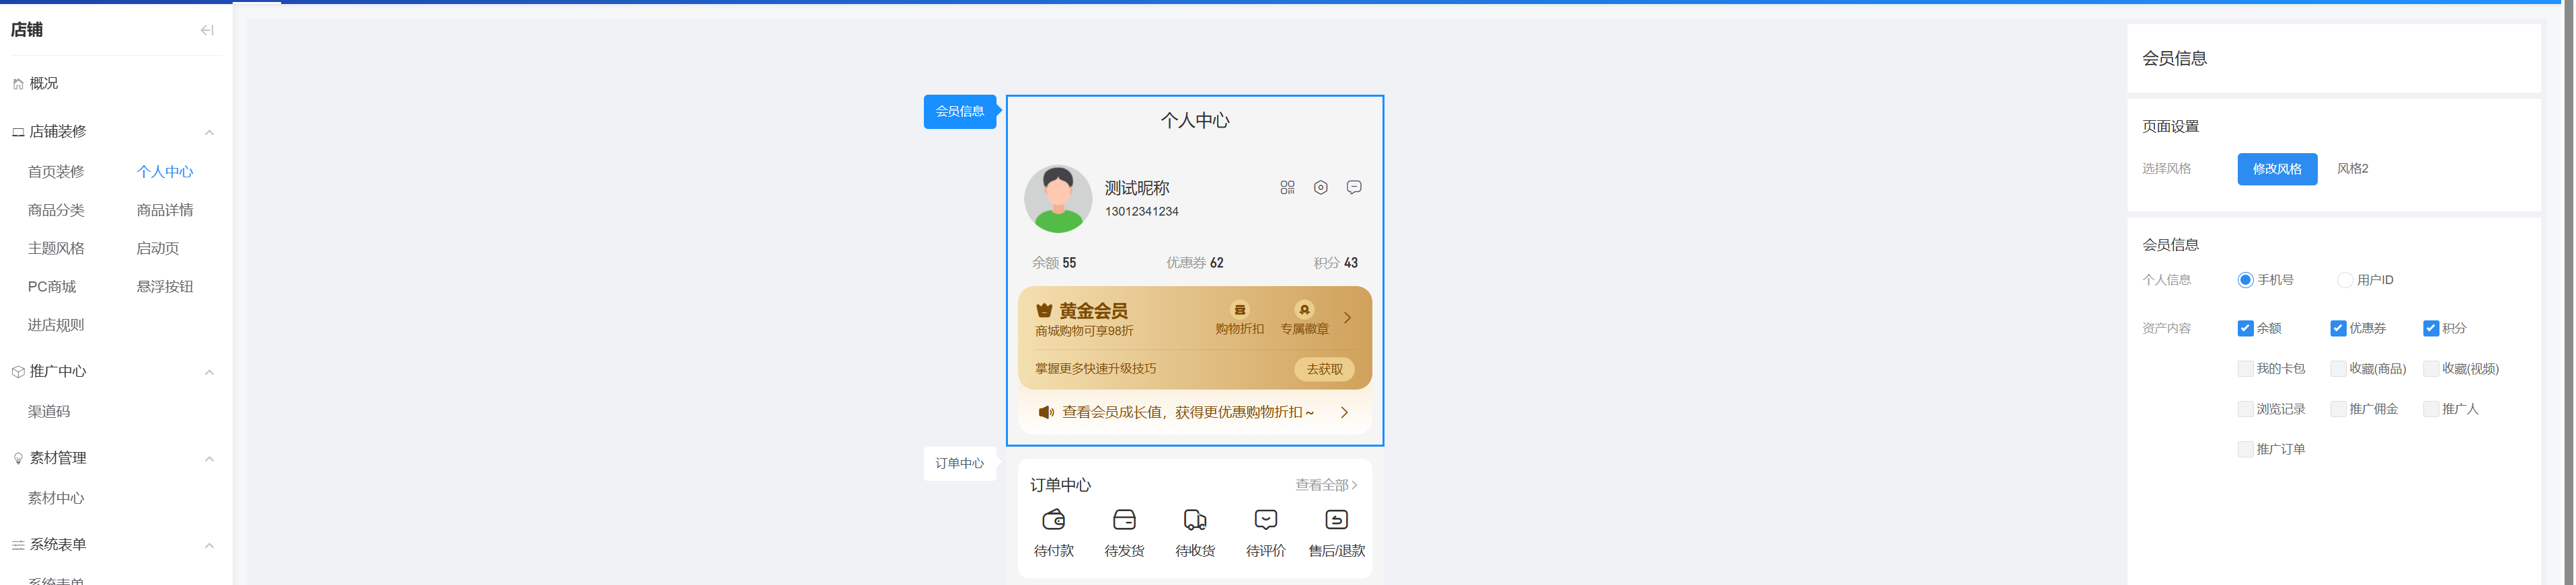Screen dimensions: 2576x585
Task: Select the 待发货 order icon
Action: click(1124, 520)
